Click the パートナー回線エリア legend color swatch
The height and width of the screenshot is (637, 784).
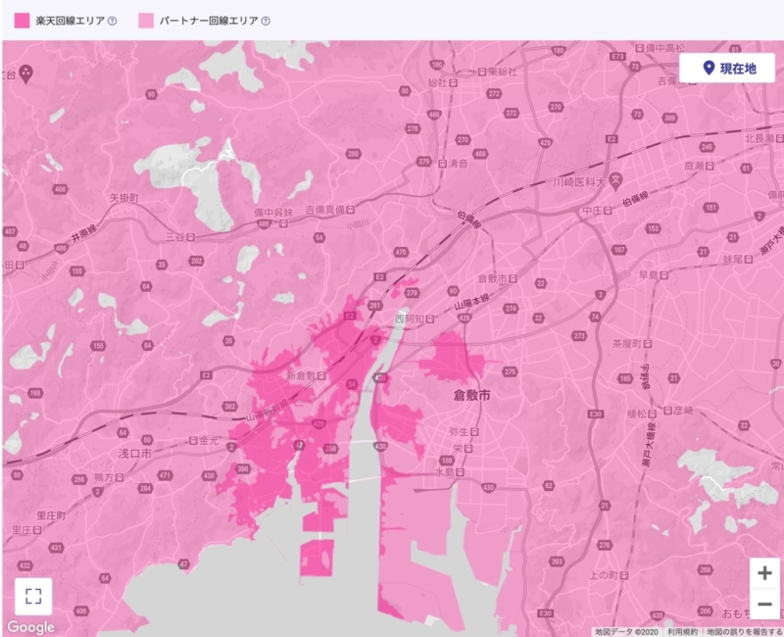pos(146,21)
